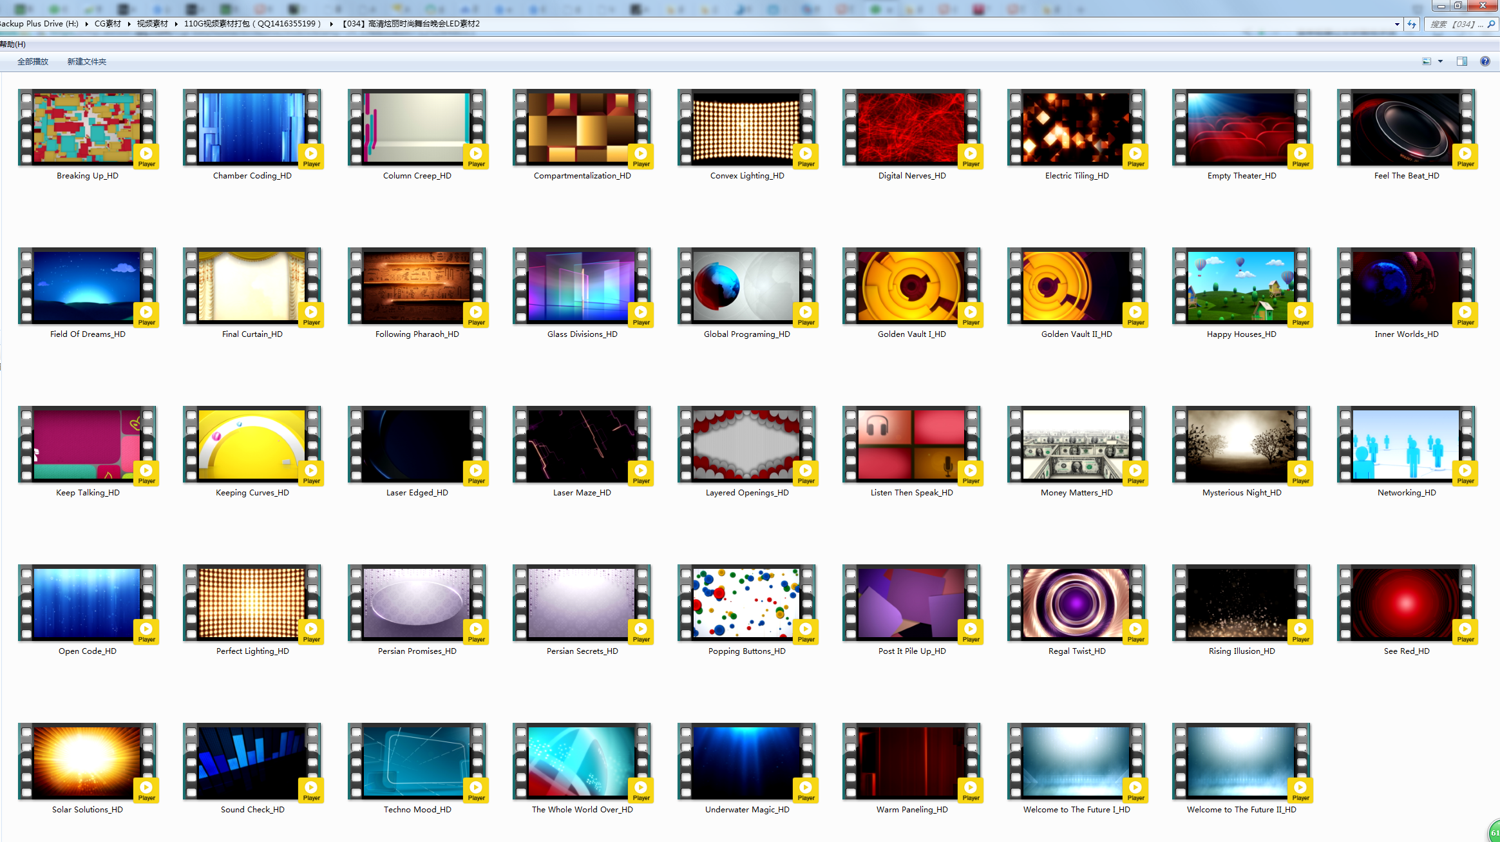Click the Player badge on Golden Vault I_HD
1500x842 pixels.
pyautogui.click(x=971, y=314)
